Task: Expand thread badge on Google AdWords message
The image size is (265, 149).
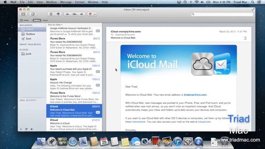Action: 98,31
